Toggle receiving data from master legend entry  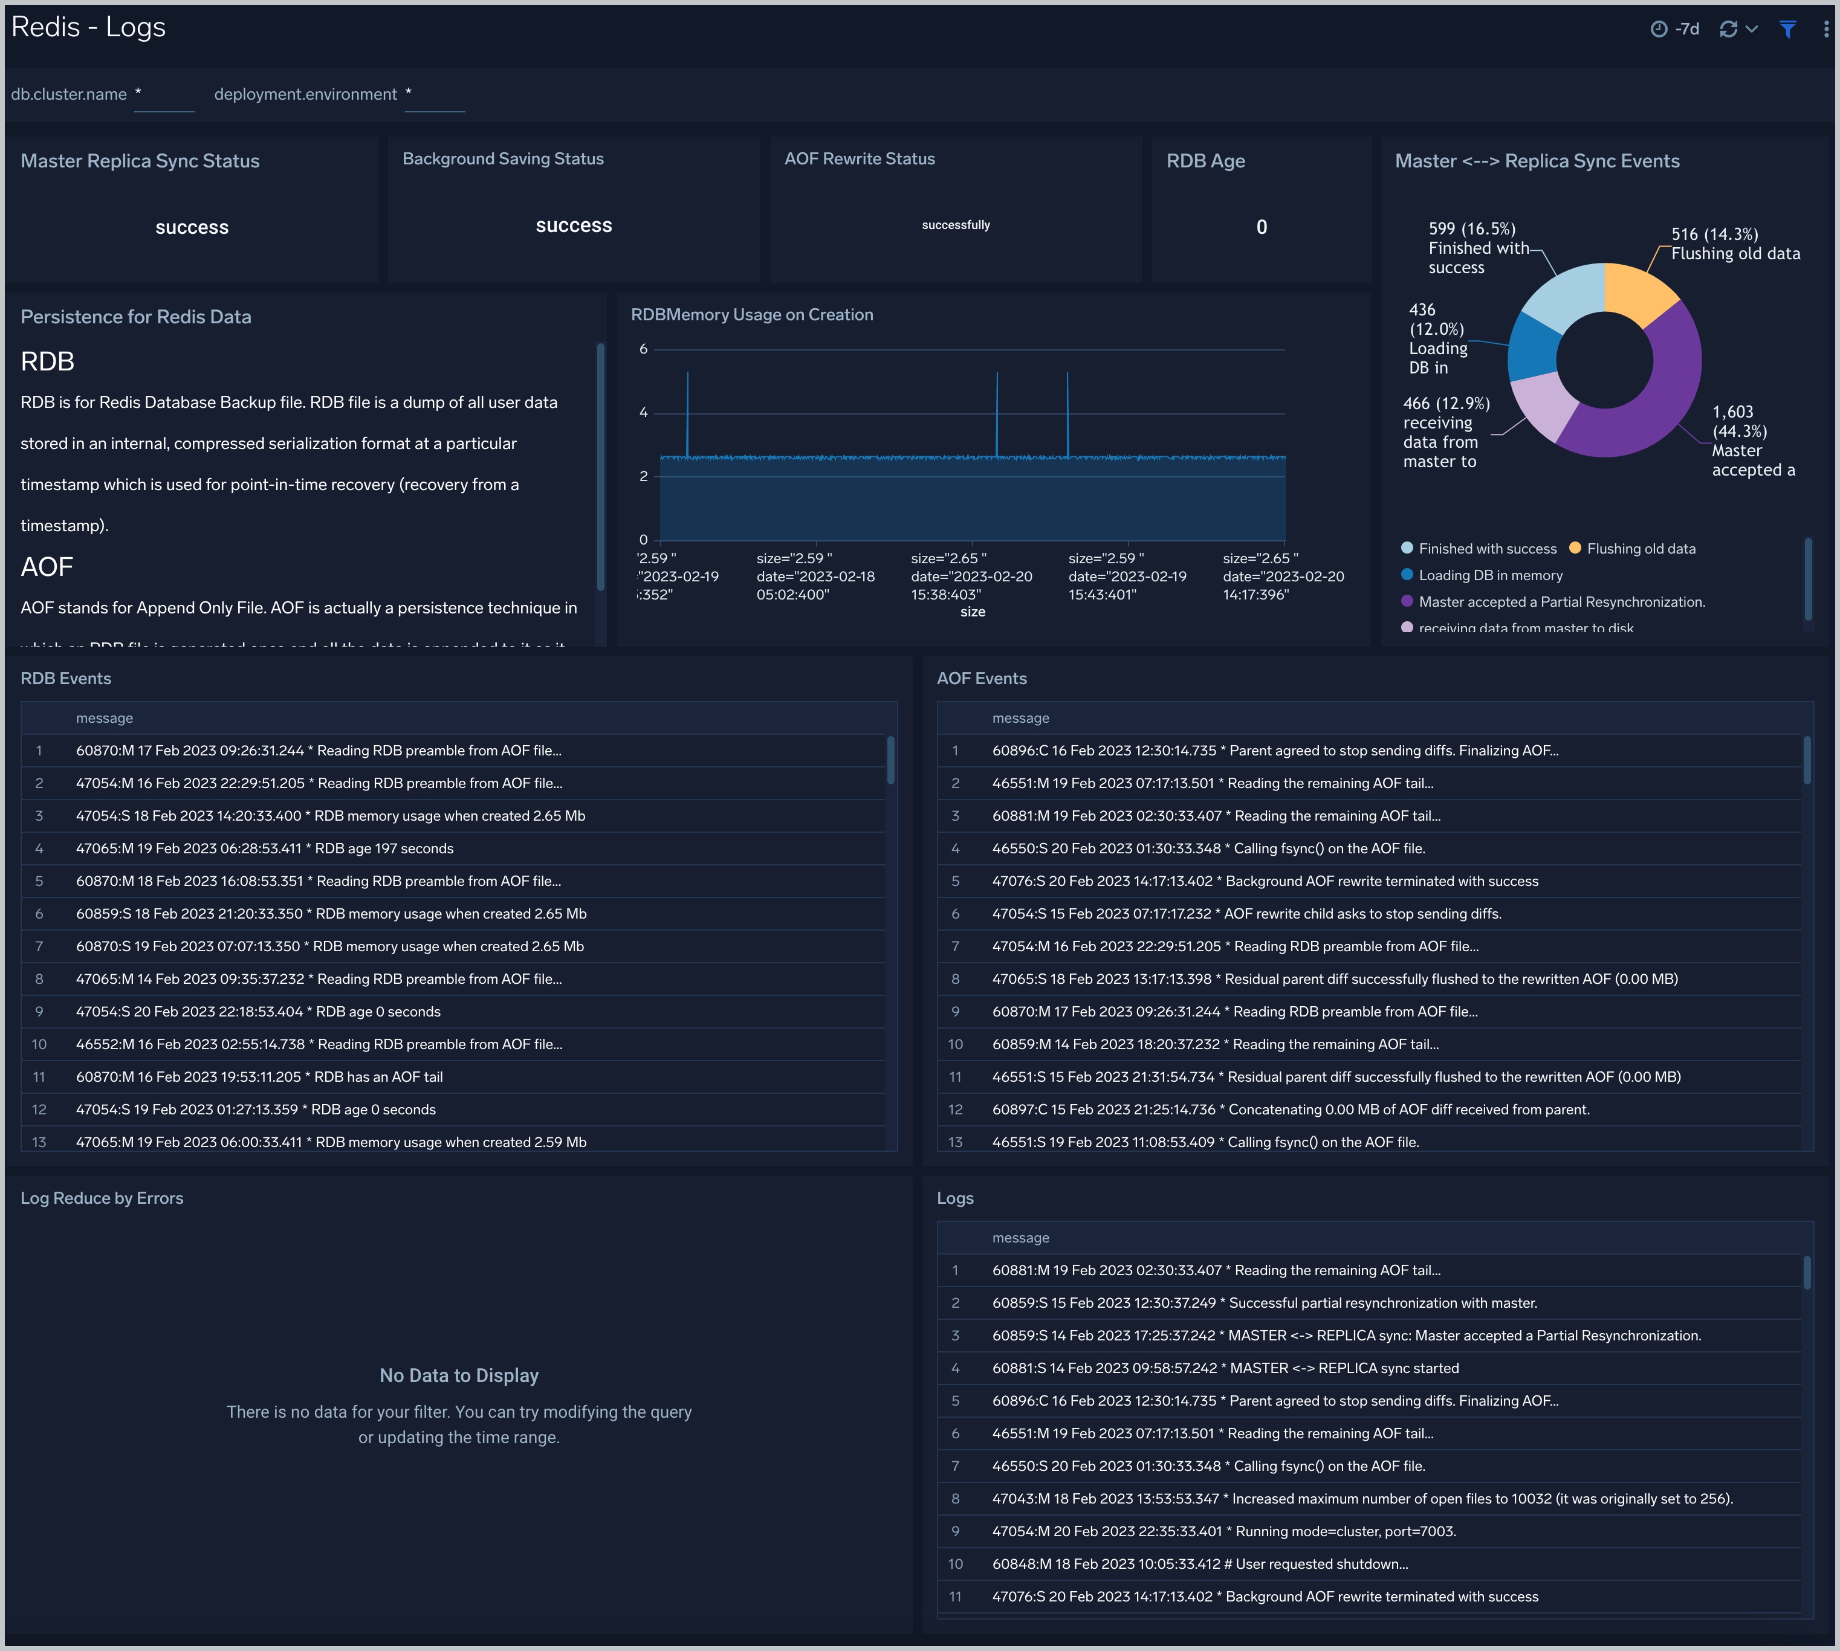point(1517,628)
